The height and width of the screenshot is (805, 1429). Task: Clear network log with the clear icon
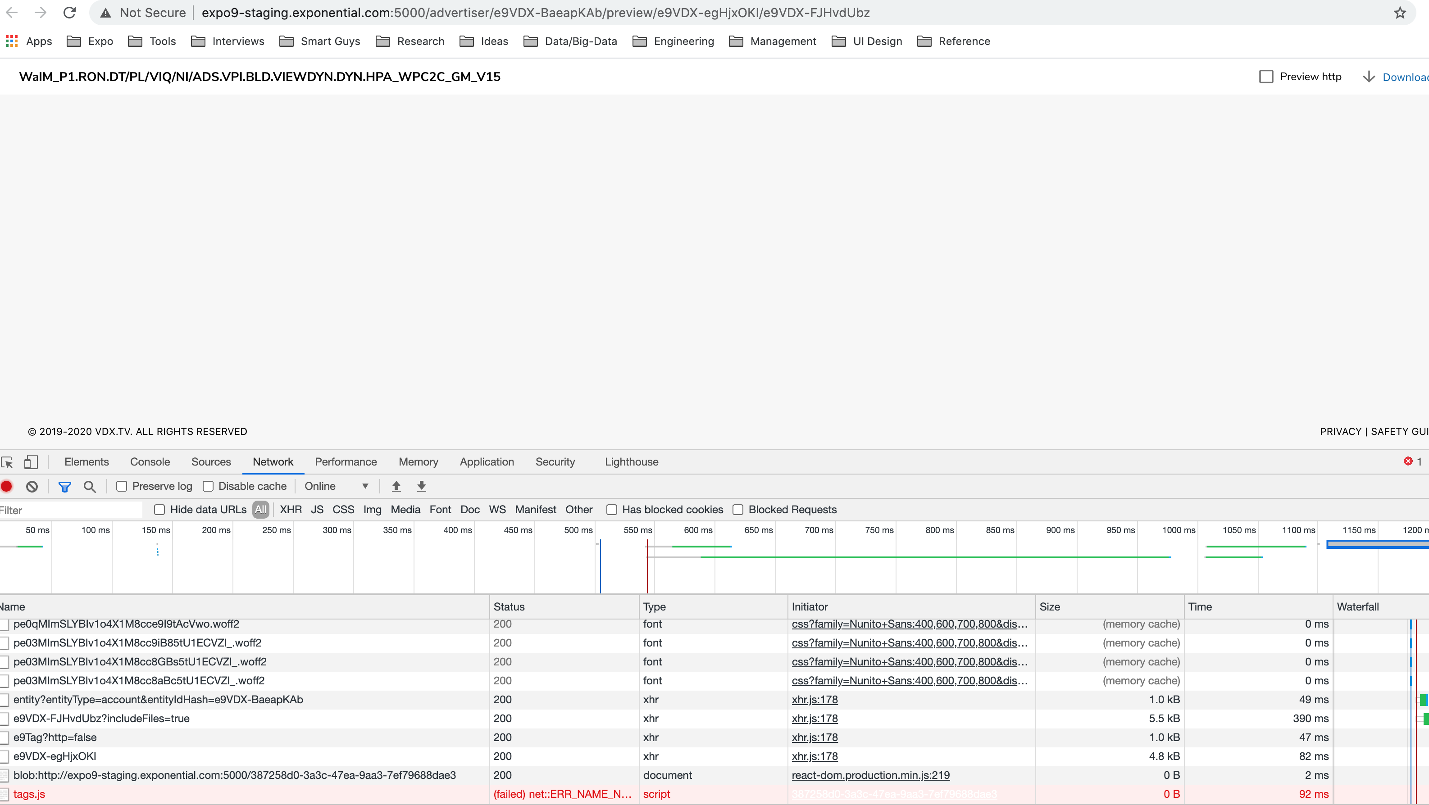(32, 486)
